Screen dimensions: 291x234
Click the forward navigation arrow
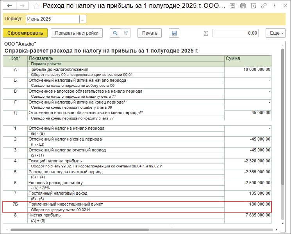[22, 6]
